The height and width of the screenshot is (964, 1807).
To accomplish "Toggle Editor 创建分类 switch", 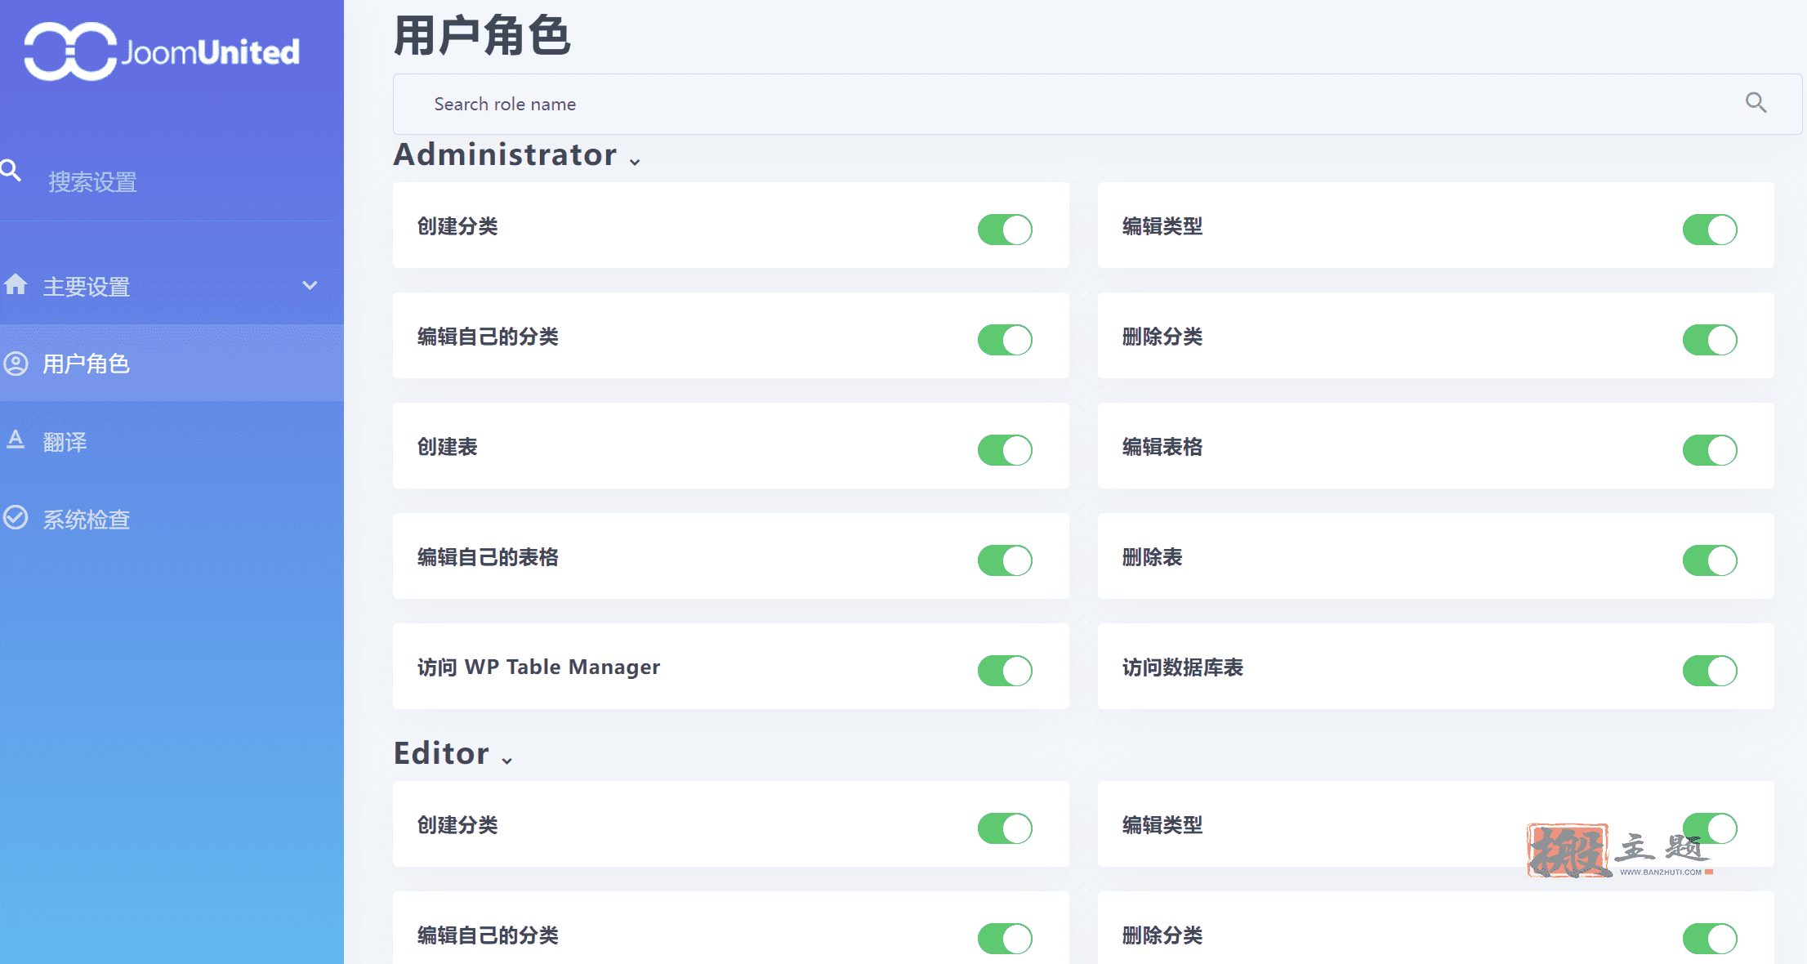I will click(1005, 828).
